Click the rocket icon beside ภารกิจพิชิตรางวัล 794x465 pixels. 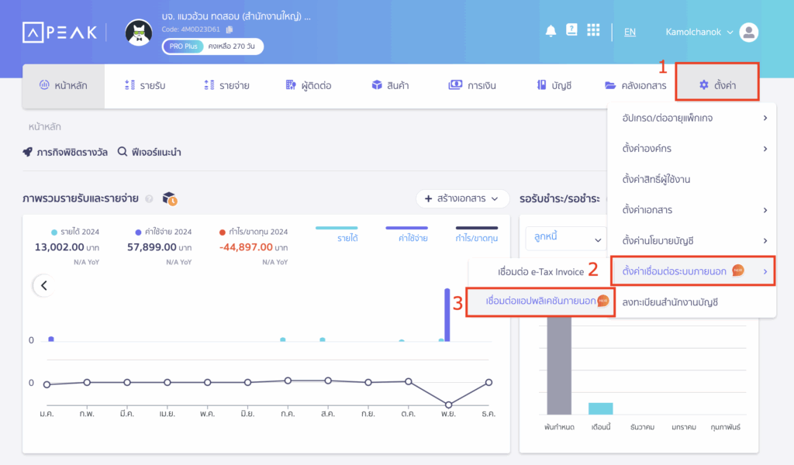tap(29, 152)
